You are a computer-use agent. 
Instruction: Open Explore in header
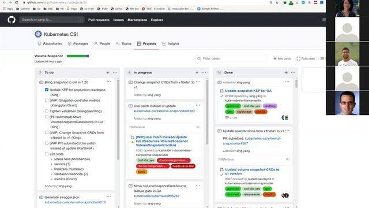(157, 20)
